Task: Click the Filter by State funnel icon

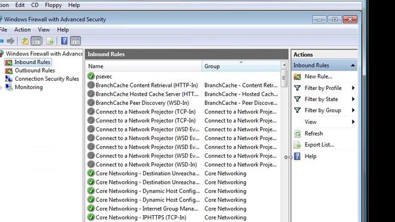Action: coord(297,99)
